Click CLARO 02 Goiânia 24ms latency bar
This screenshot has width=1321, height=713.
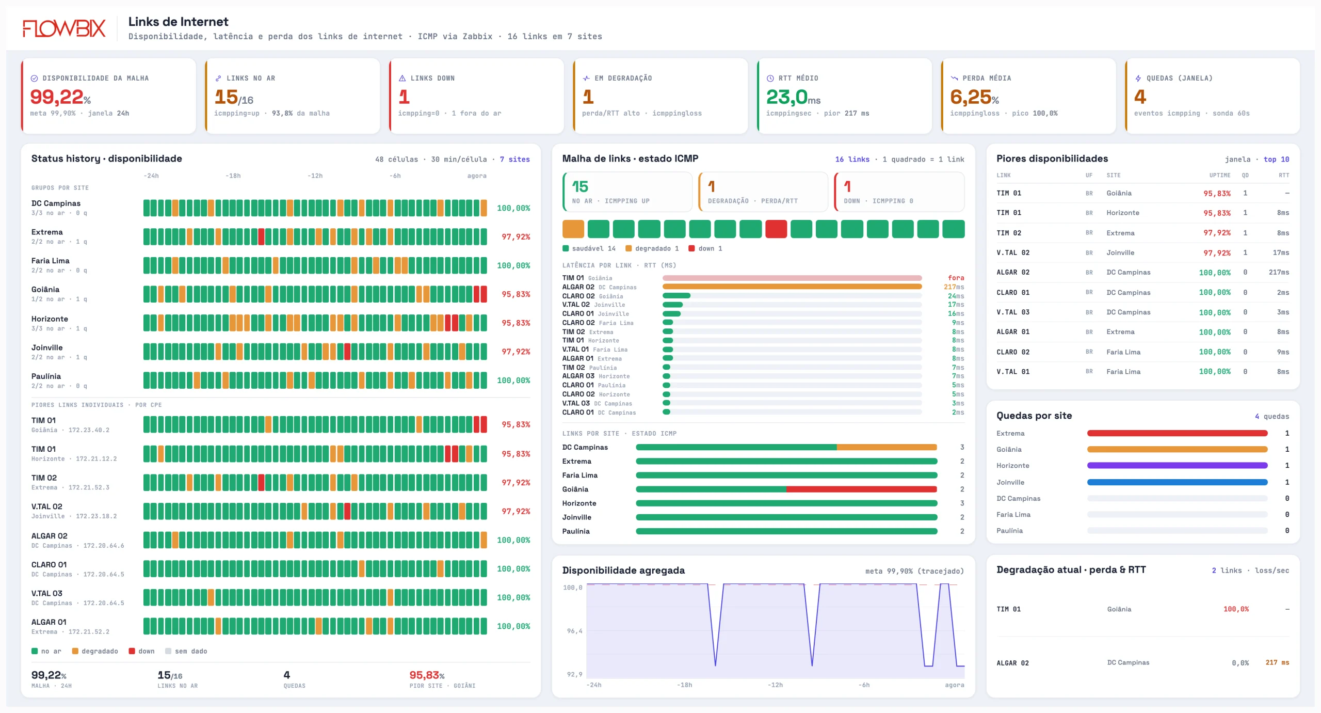coord(792,296)
